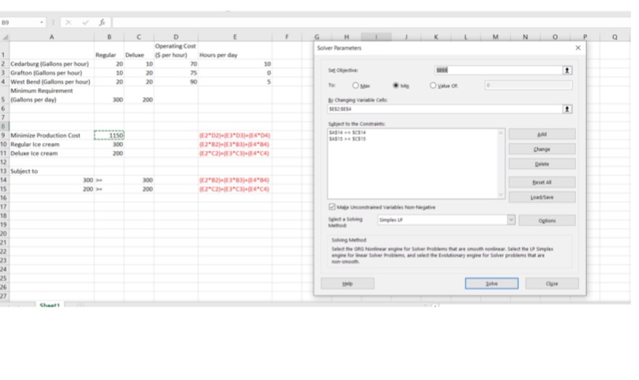Click the West Bend (Gallons per hour) cell

coord(52,82)
